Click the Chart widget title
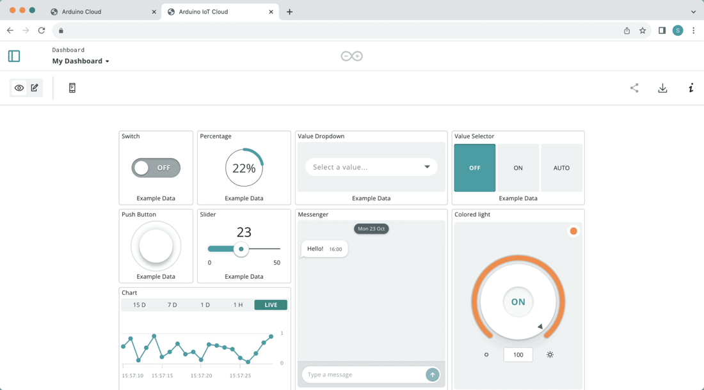The height and width of the screenshot is (390, 704). coord(129,293)
